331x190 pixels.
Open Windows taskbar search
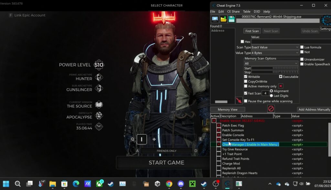coord(18,184)
